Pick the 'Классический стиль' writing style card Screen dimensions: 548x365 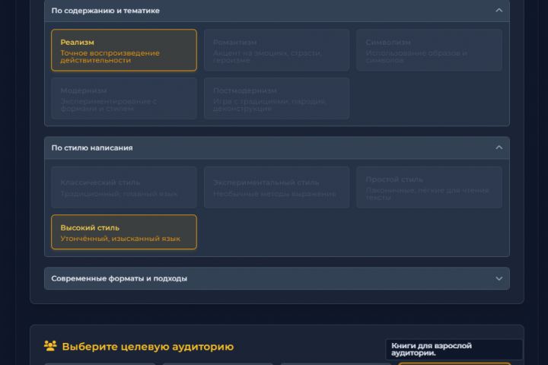pyautogui.click(x=124, y=188)
